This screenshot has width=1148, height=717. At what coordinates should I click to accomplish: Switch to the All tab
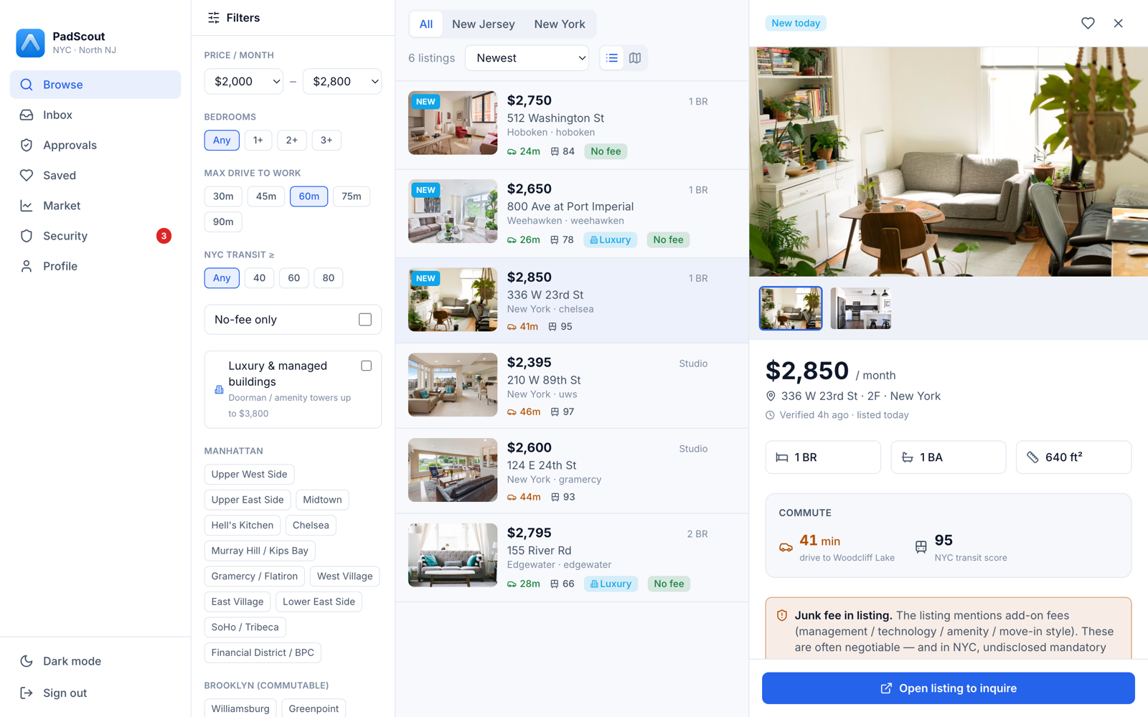pyautogui.click(x=426, y=24)
